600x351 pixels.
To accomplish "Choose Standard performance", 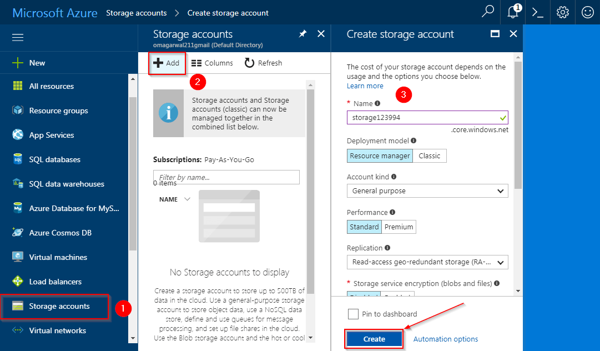I will 364,227.
